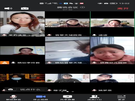Select 迪迪 participant video tile

tap(112, 24)
